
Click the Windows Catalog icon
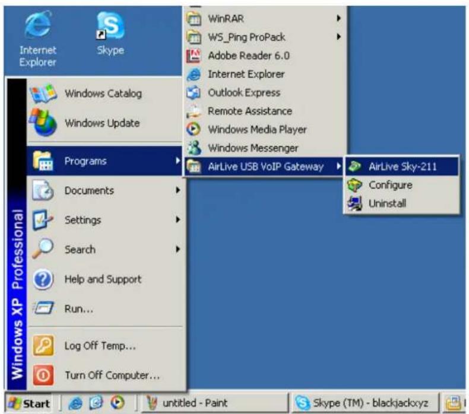(x=43, y=93)
